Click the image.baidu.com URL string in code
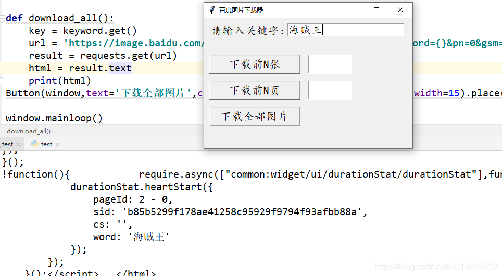This screenshot has width=502, height=276. pyautogui.click(x=133, y=43)
